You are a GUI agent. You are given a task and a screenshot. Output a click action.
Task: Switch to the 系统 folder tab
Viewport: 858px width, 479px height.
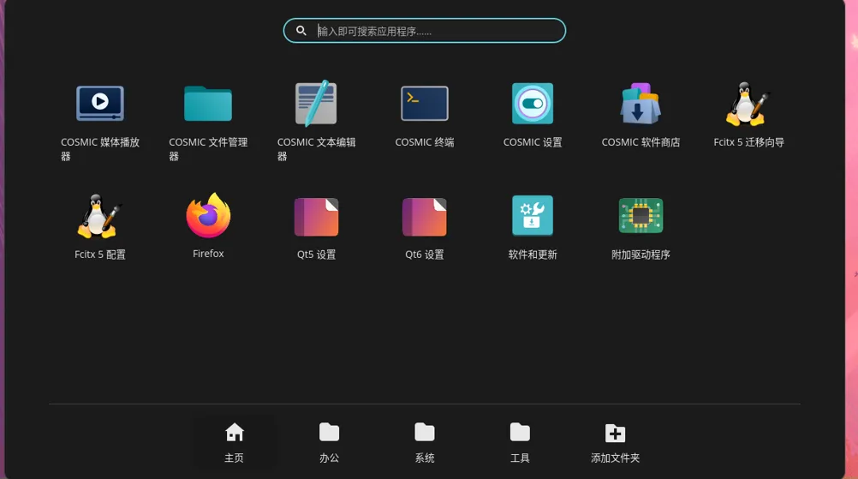click(x=425, y=442)
